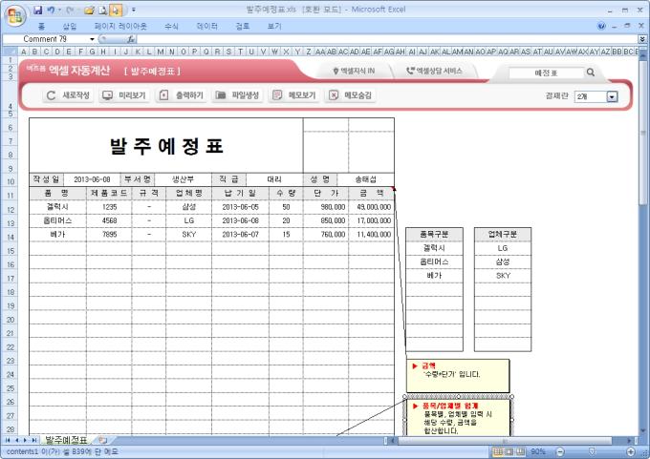Screen dimensions: 650x459
Task: Click the zoom slider handle
Action: pos(592,451)
